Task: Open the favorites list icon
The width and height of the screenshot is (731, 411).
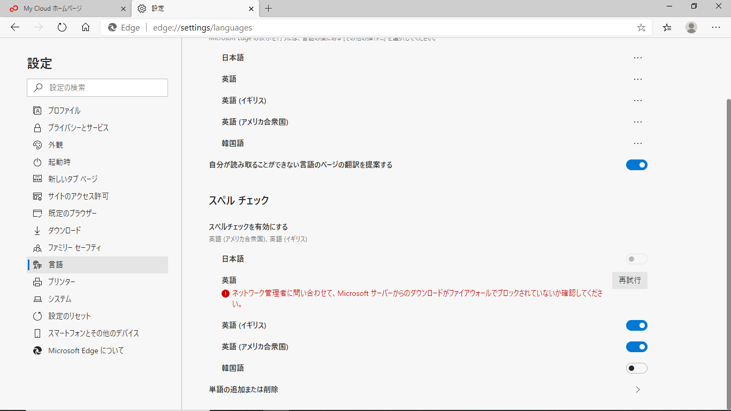Action: (667, 27)
